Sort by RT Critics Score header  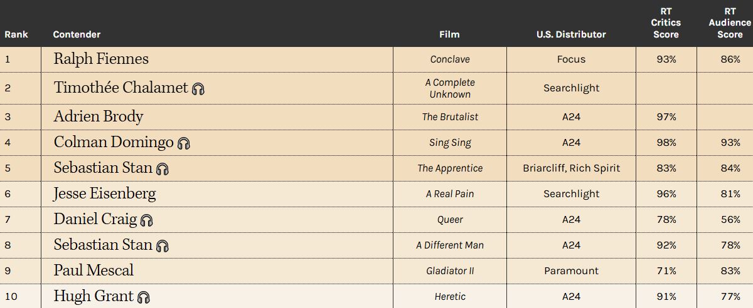(x=666, y=23)
